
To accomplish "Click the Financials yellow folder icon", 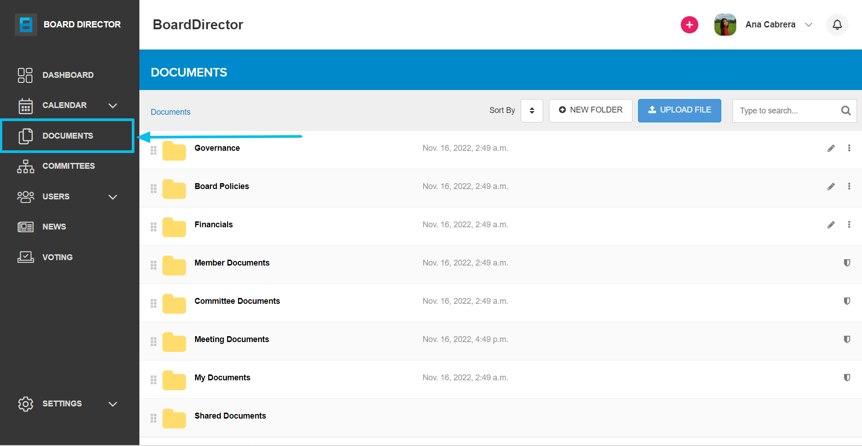I will tap(174, 227).
